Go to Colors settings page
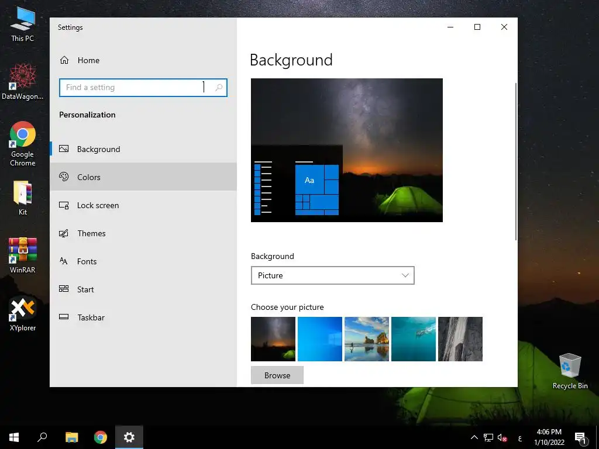 pos(143,177)
